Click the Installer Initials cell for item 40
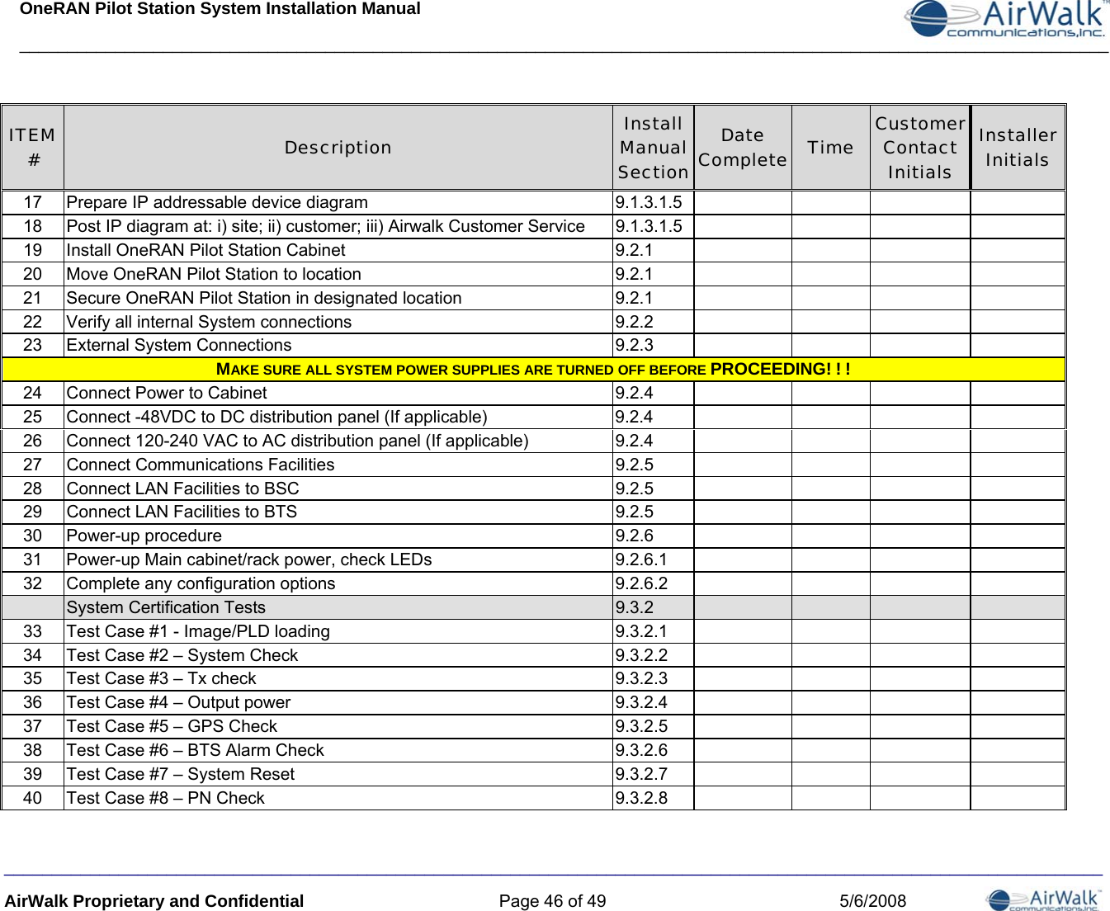The image size is (1110, 911). point(1018,798)
